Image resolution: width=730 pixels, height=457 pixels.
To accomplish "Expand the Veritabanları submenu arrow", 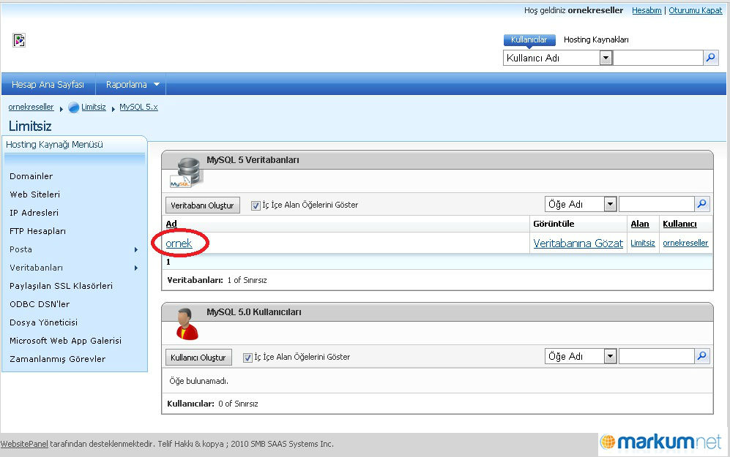I will pyautogui.click(x=136, y=268).
